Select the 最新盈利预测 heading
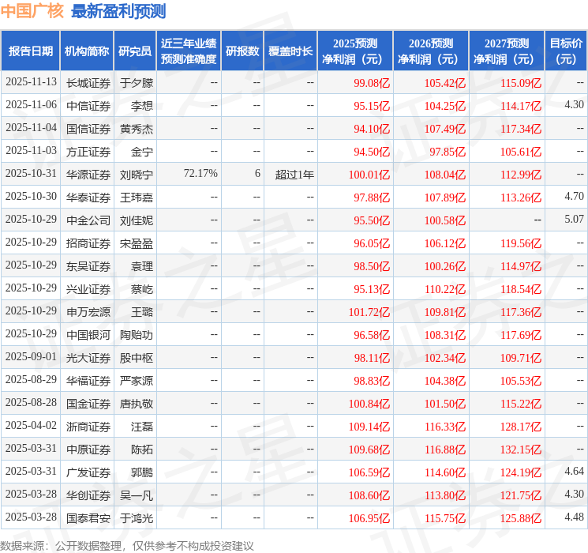Screen dimensions: 588x553 click(x=118, y=11)
